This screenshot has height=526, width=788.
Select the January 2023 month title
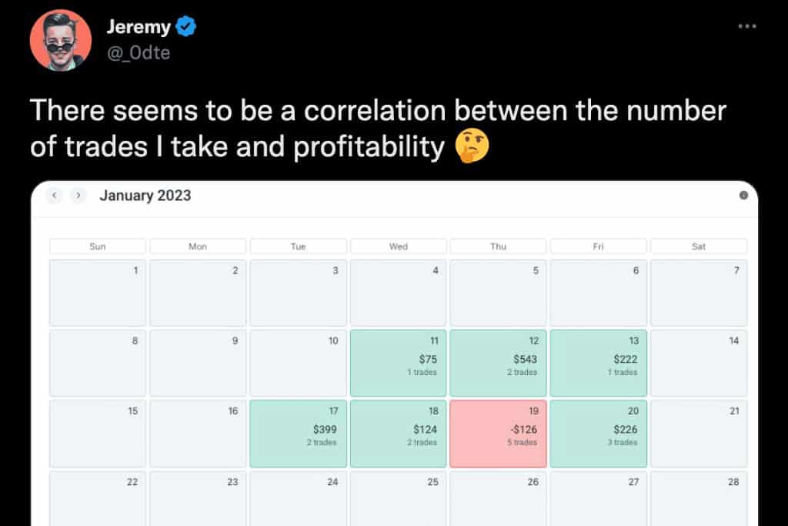[145, 196]
